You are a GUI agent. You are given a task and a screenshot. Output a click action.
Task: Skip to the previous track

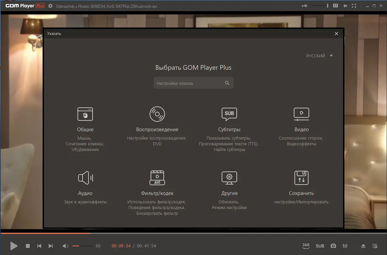[x=39, y=246]
